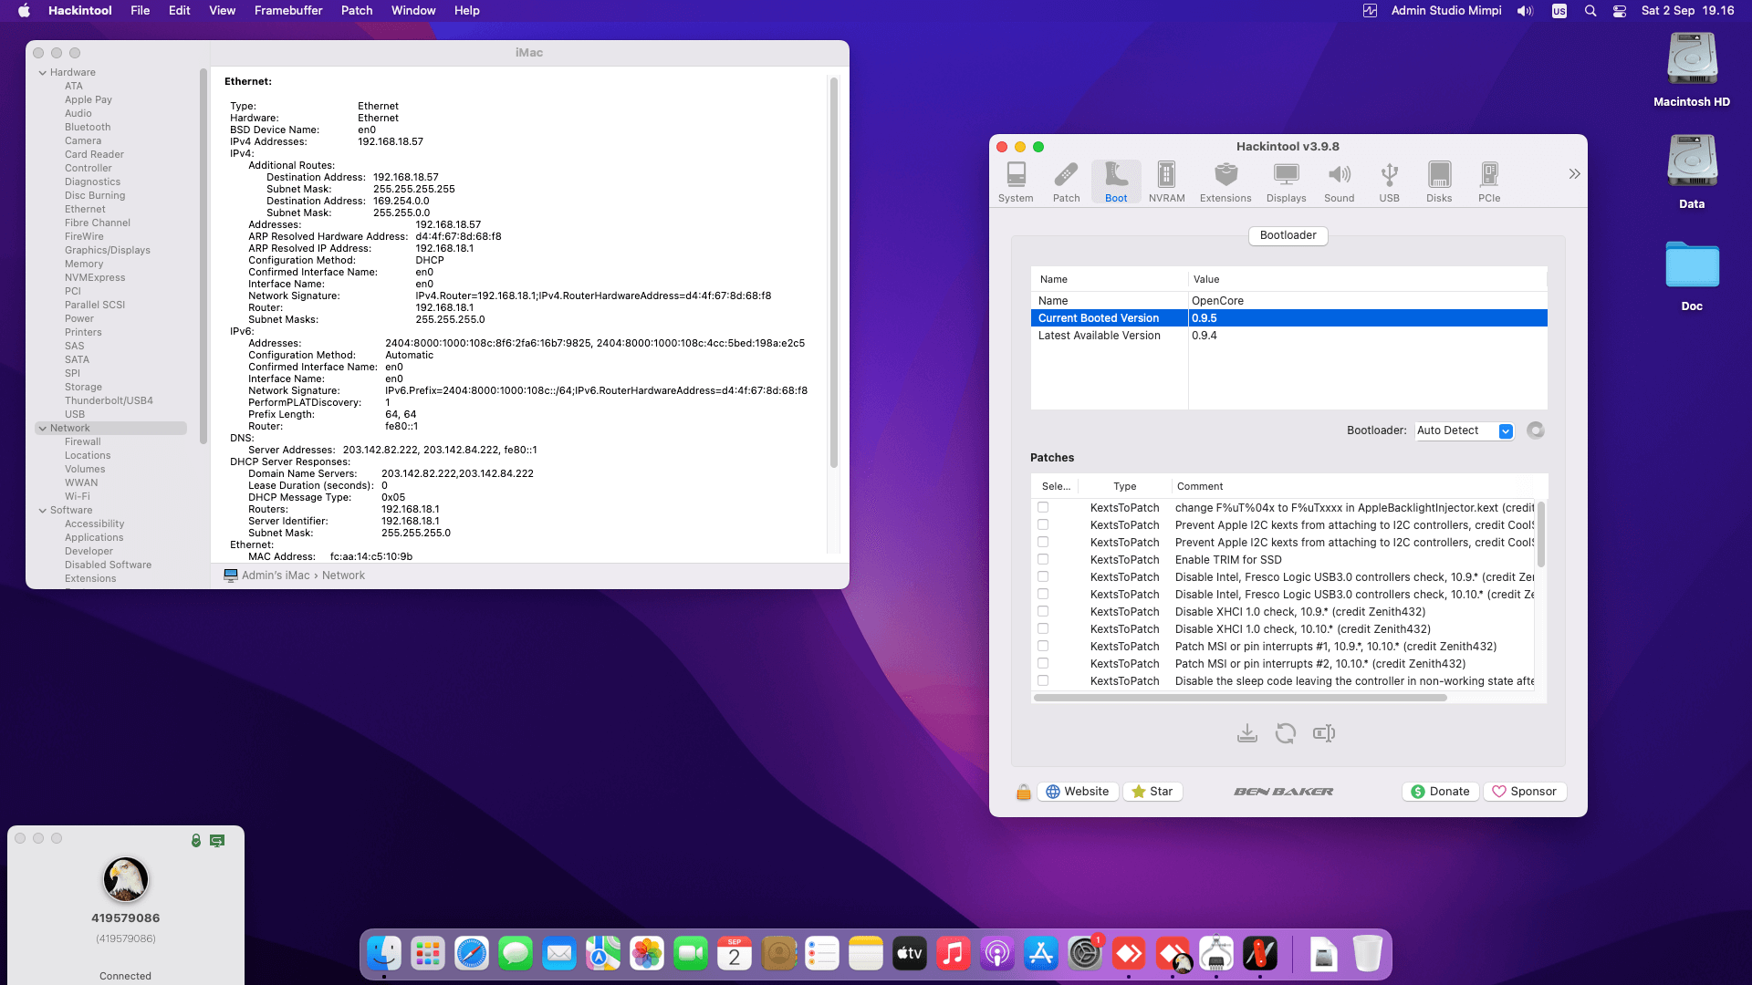
Task: Click the iMac network details scrollbar
Action: (833, 272)
